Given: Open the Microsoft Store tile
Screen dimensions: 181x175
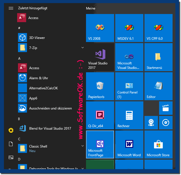Looking at the screenshot, I should click(x=159, y=144).
